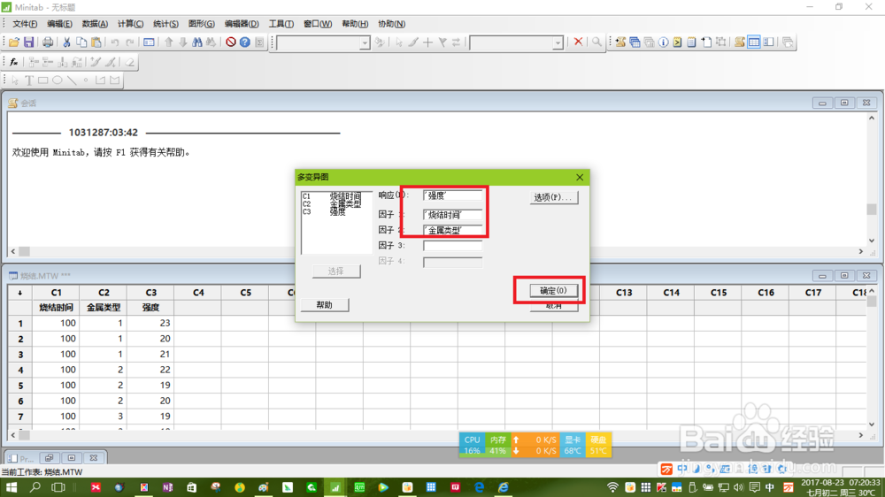Click the binoculars Find icon
This screenshot has width=885, height=497.
pyautogui.click(x=197, y=42)
